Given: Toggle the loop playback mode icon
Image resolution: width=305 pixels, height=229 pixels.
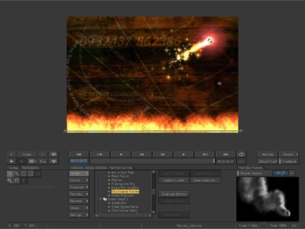Looking at the screenshot, I should coord(241,155).
